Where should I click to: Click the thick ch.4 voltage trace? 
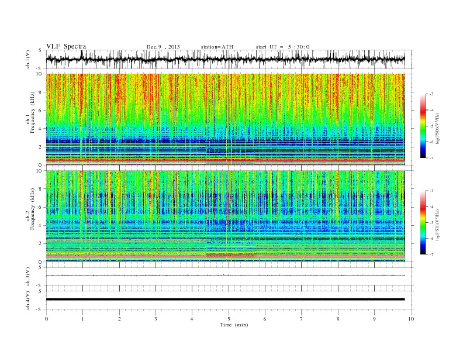[x=225, y=300]
